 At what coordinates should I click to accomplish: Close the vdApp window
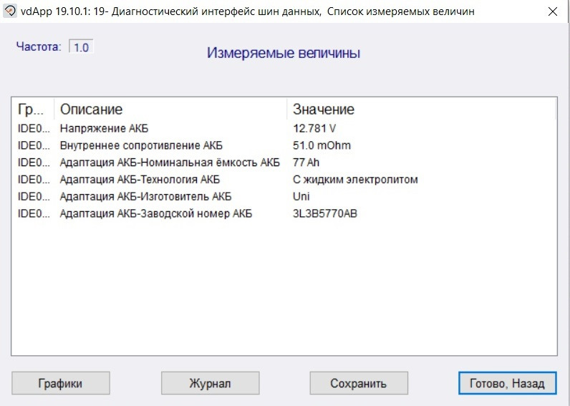click(553, 11)
